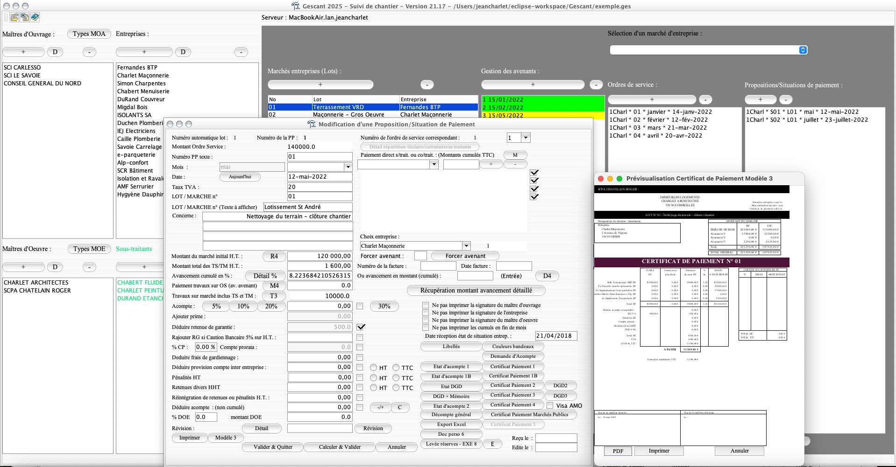The width and height of the screenshot is (896, 467).
Task: Click Forcer avenant button
Action: [465, 256]
